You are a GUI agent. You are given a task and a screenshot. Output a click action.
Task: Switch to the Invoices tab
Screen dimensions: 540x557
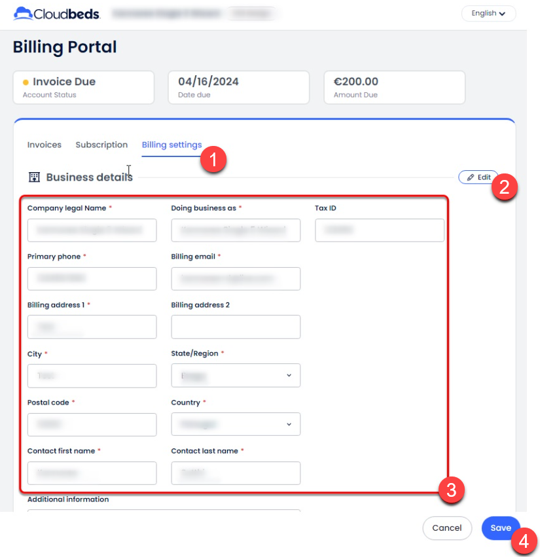click(45, 145)
